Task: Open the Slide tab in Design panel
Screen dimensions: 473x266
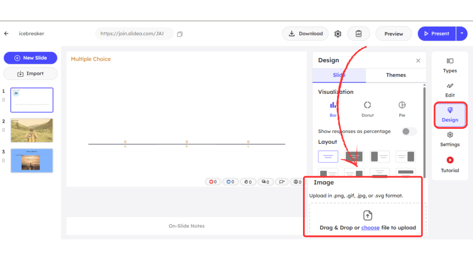Action: [x=339, y=75]
